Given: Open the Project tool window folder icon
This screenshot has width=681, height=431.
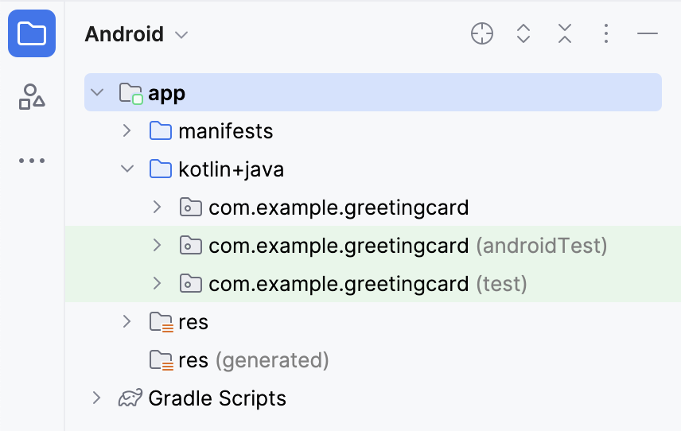Looking at the screenshot, I should (x=32, y=34).
